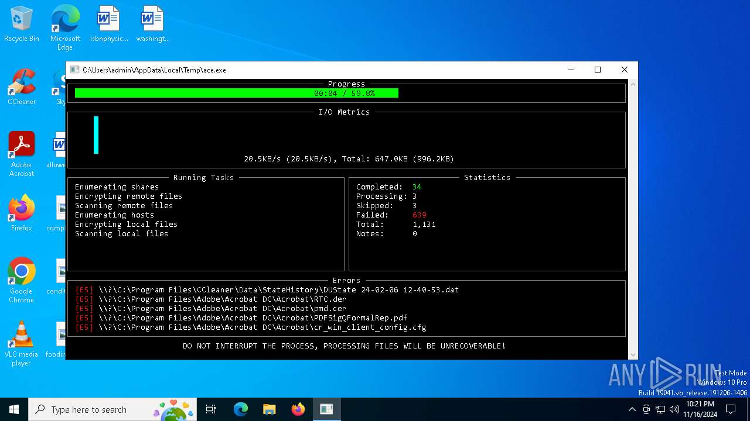Click the Failed count 639
Viewport: 750px width, 421px height.
[419, 215]
